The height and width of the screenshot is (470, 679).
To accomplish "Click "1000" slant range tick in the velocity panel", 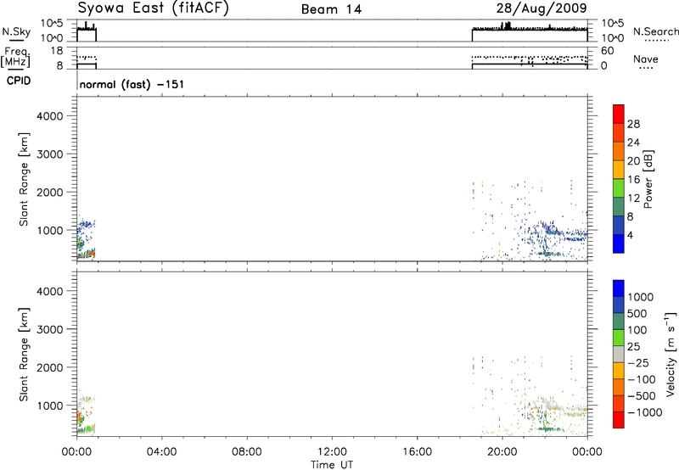I will [50, 406].
